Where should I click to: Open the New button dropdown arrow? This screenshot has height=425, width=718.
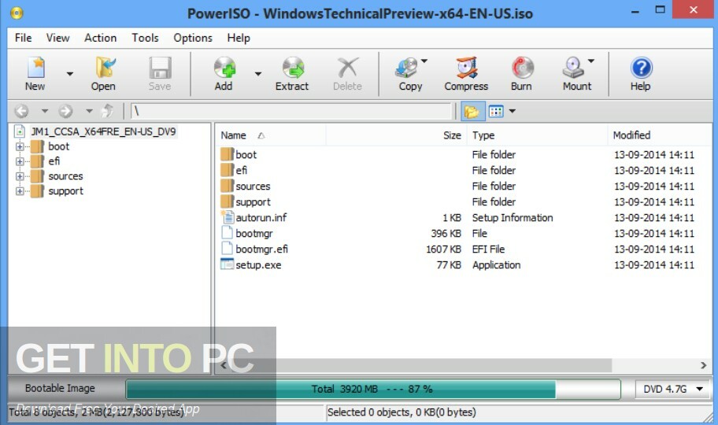tap(69, 74)
